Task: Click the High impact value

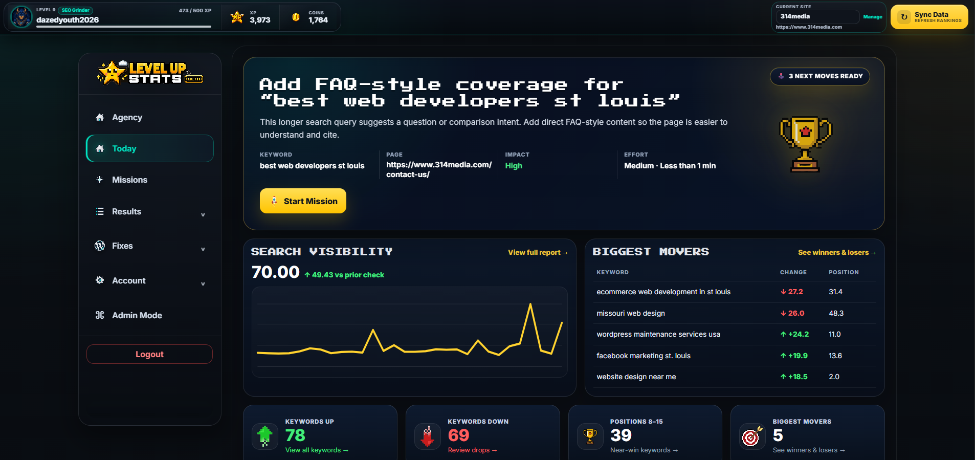Action: coord(514,166)
